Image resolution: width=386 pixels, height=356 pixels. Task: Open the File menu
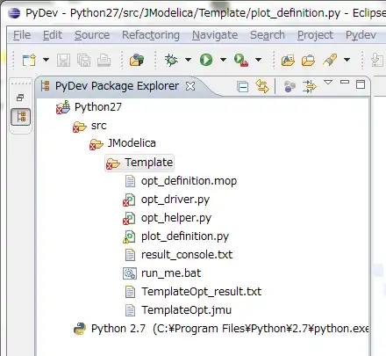(22, 35)
